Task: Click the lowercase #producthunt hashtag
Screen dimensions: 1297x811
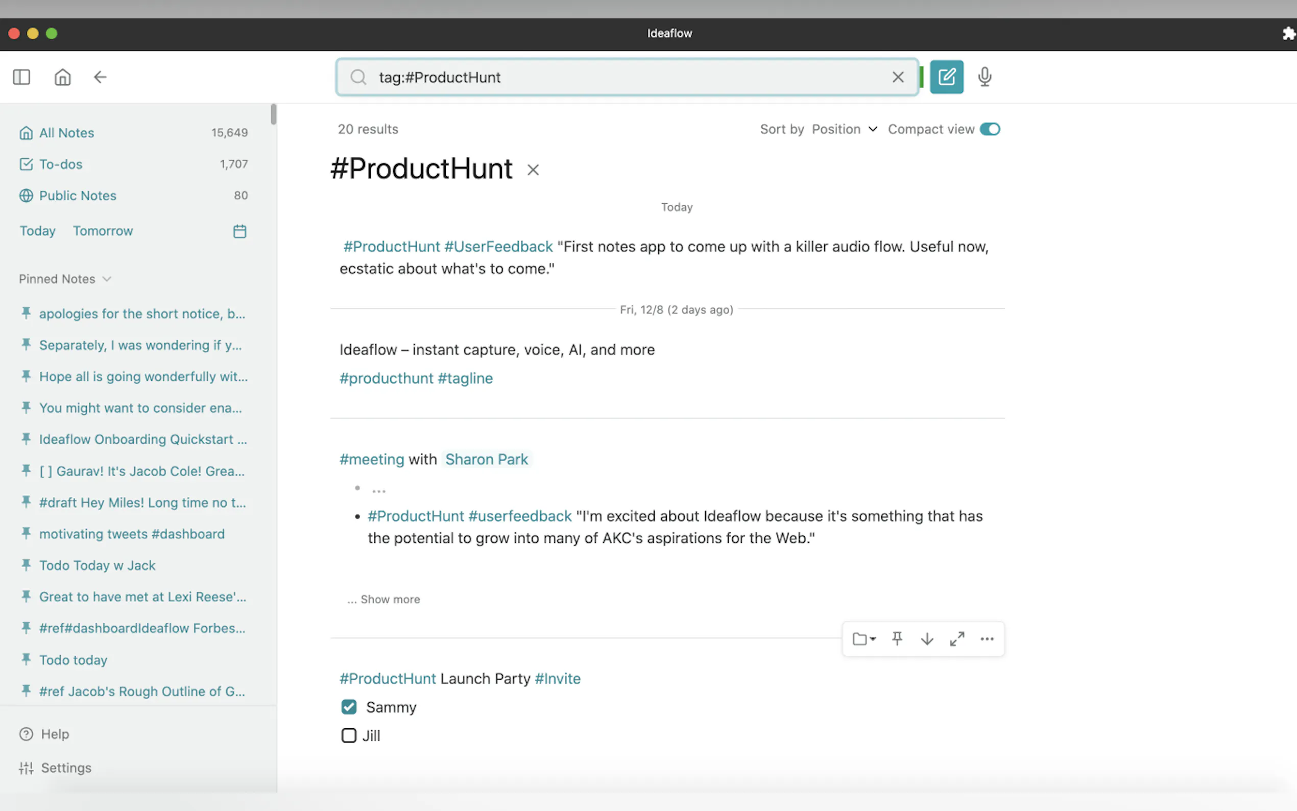Action: [386, 378]
